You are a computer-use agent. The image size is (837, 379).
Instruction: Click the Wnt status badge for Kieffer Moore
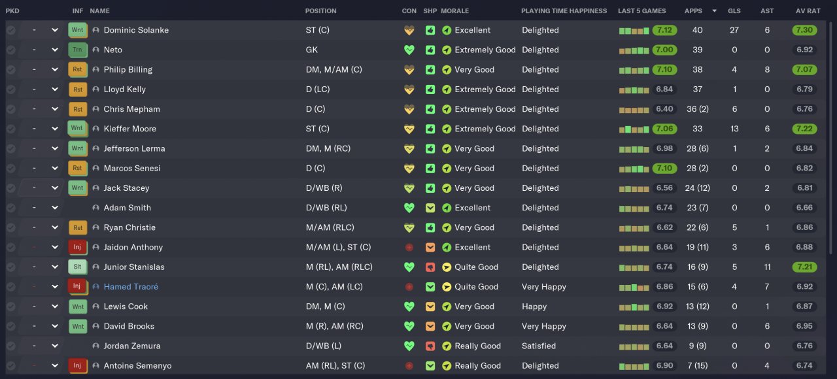[x=77, y=129]
